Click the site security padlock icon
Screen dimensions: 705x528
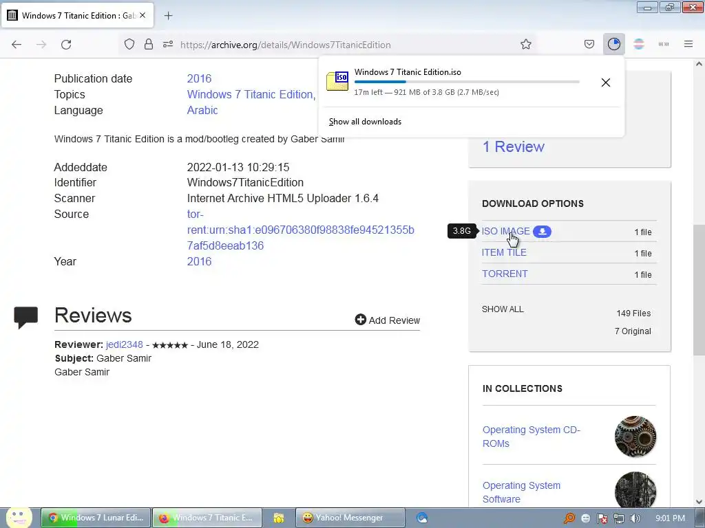pyautogui.click(x=149, y=45)
